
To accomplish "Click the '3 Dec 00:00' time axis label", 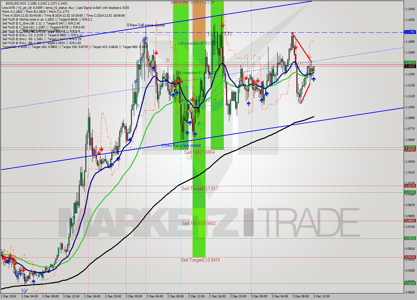I will [259, 296].
